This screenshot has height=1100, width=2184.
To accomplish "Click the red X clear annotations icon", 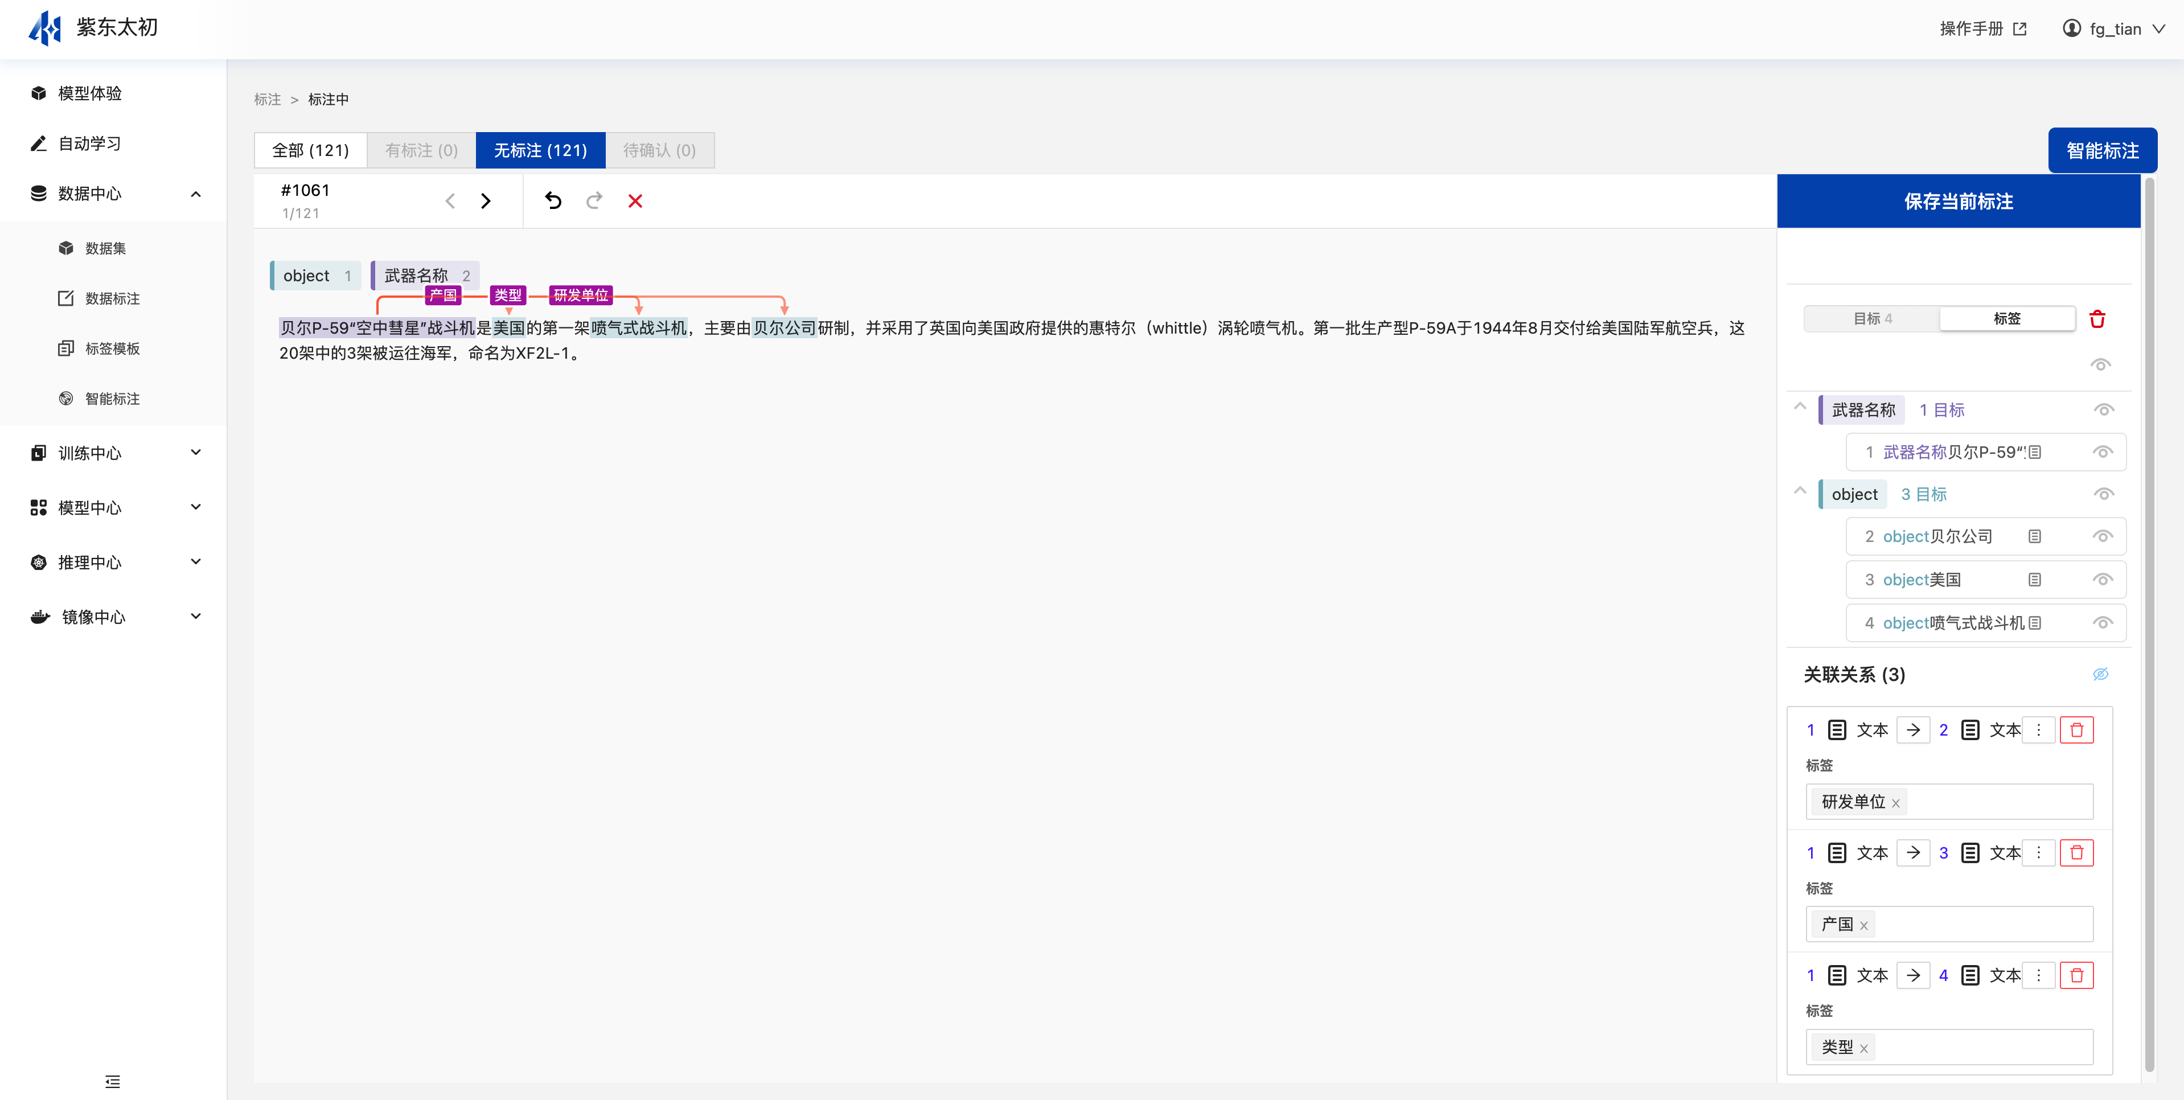I will pos(635,201).
